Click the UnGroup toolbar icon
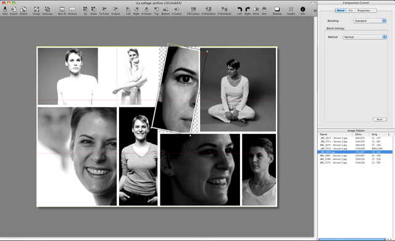Screen dimensions: 395x241 pos(47,10)
